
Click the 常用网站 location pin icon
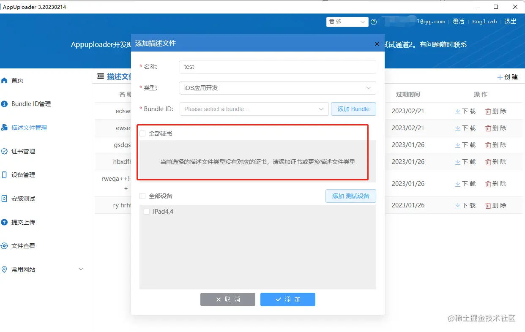pyautogui.click(x=5, y=269)
